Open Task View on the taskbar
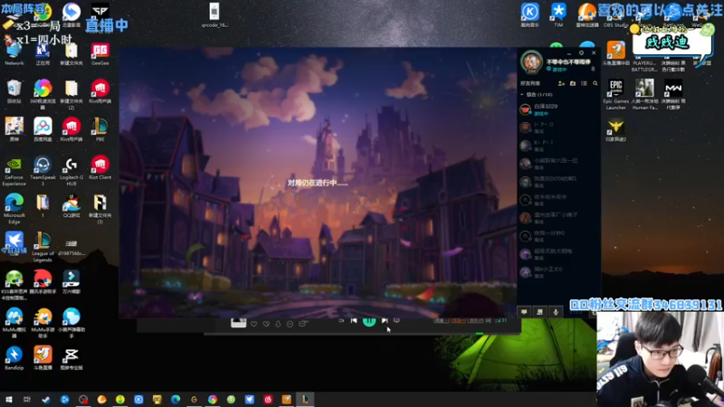724x407 pixels. pyautogui.click(x=27, y=400)
